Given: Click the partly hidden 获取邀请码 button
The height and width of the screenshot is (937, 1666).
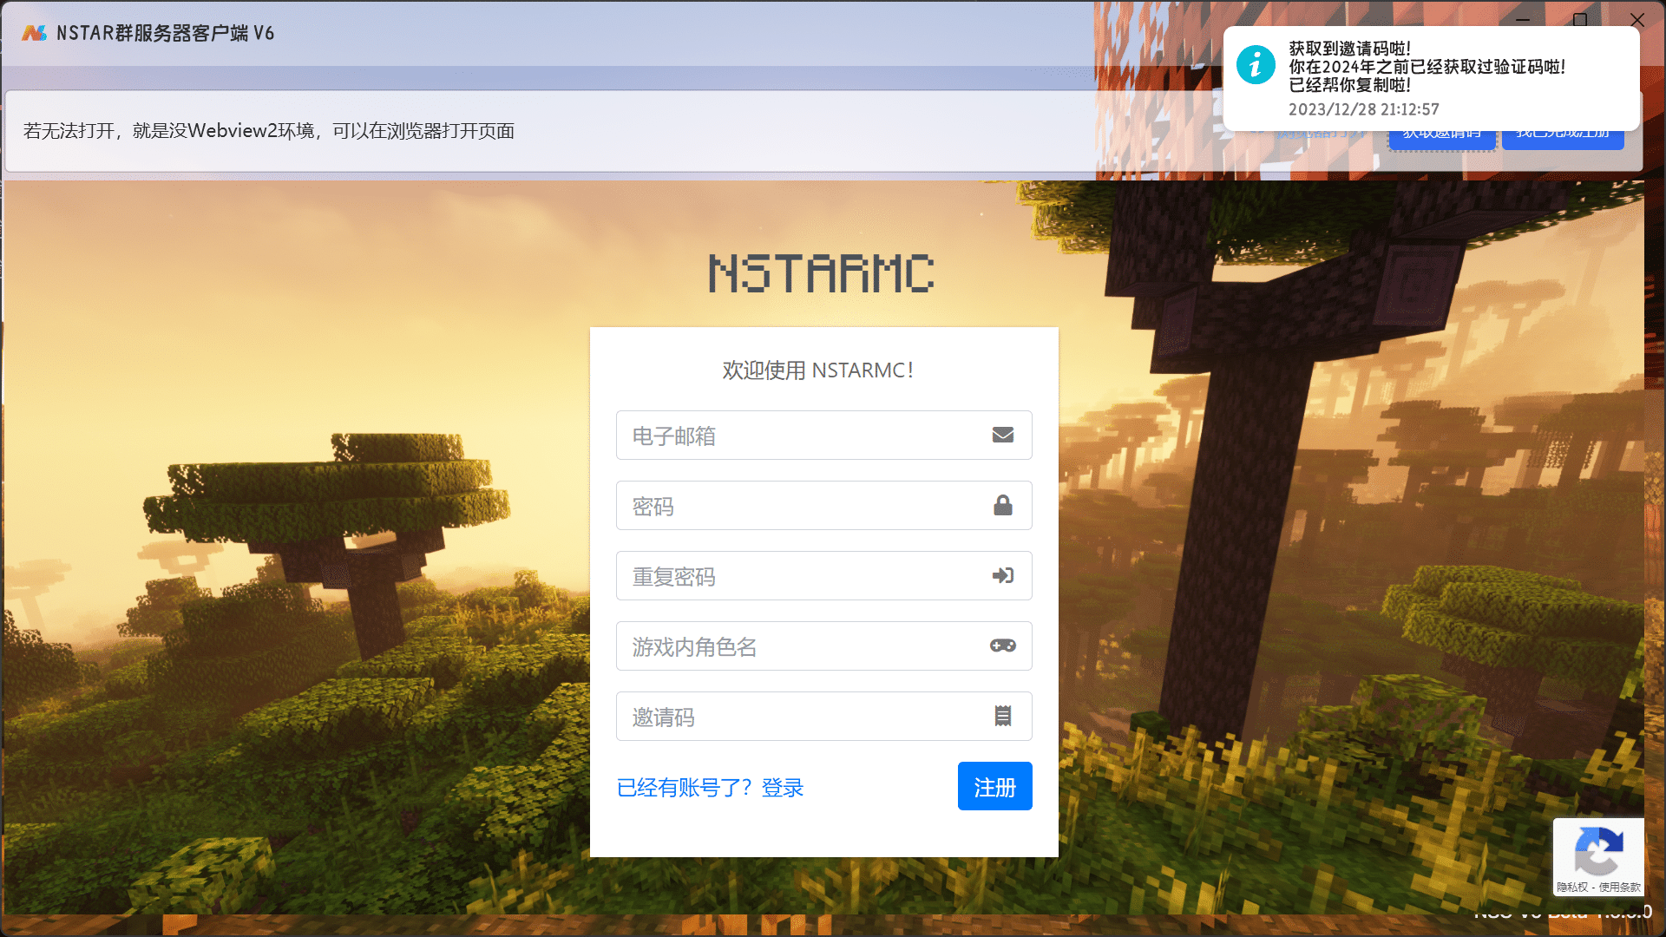Looking at the screenshot, I should tap(1441, 139).
